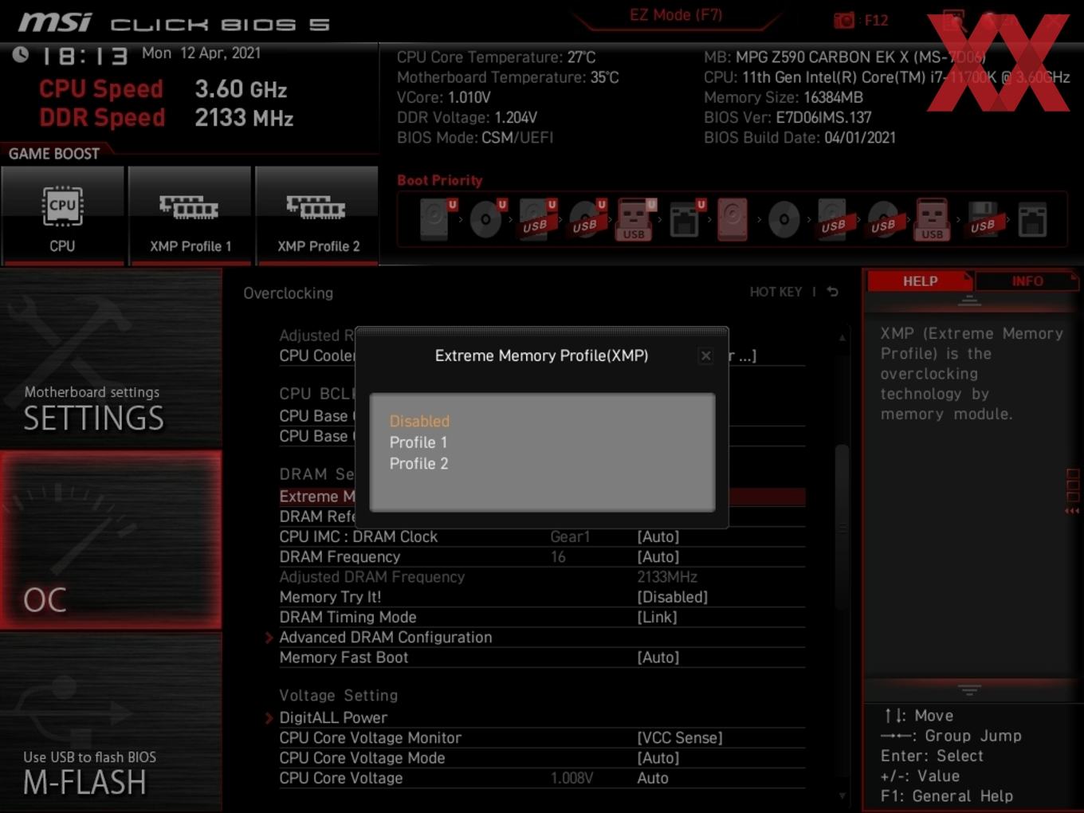Screen dimensions: 1084x813
Task: Open the OC overclocking section
Action: [111, 540]
